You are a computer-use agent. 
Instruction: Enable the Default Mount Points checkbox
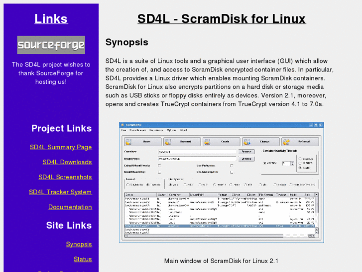point(159,165)
